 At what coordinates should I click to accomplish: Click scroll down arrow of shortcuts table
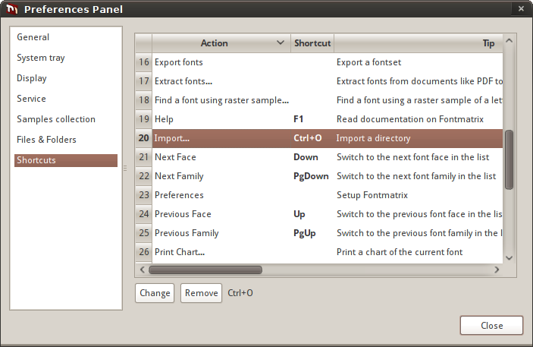pyautogui.click(x=509, y=257)
